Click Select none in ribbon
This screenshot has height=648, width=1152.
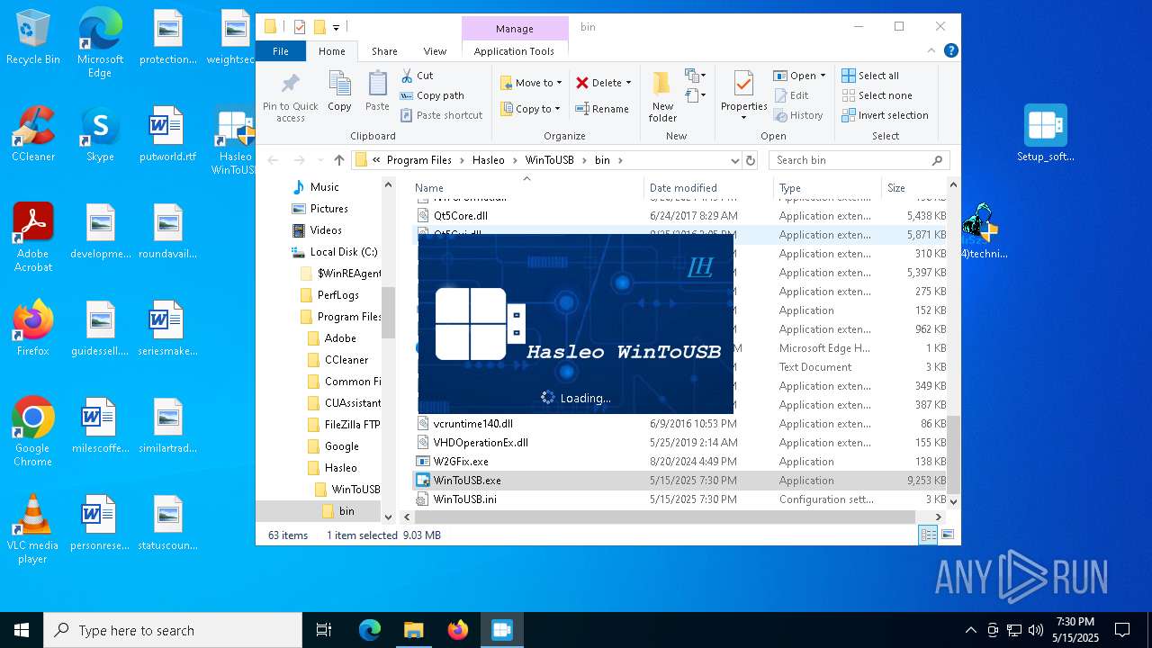(877, 95)
